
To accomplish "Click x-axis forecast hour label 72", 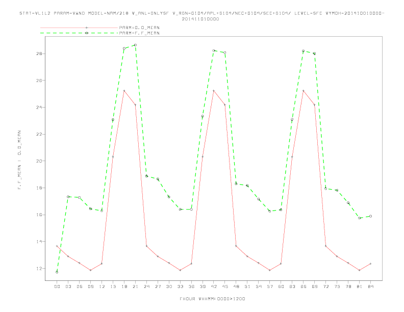I will [x=325, y=287].
